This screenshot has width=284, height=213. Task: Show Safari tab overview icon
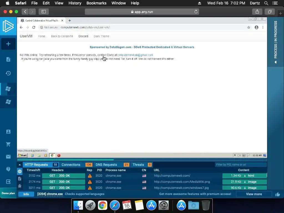[x=270, y=12]
